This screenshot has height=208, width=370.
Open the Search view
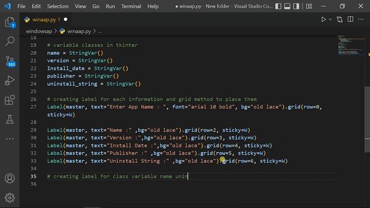pyautogui.click(x=10, y=41)
